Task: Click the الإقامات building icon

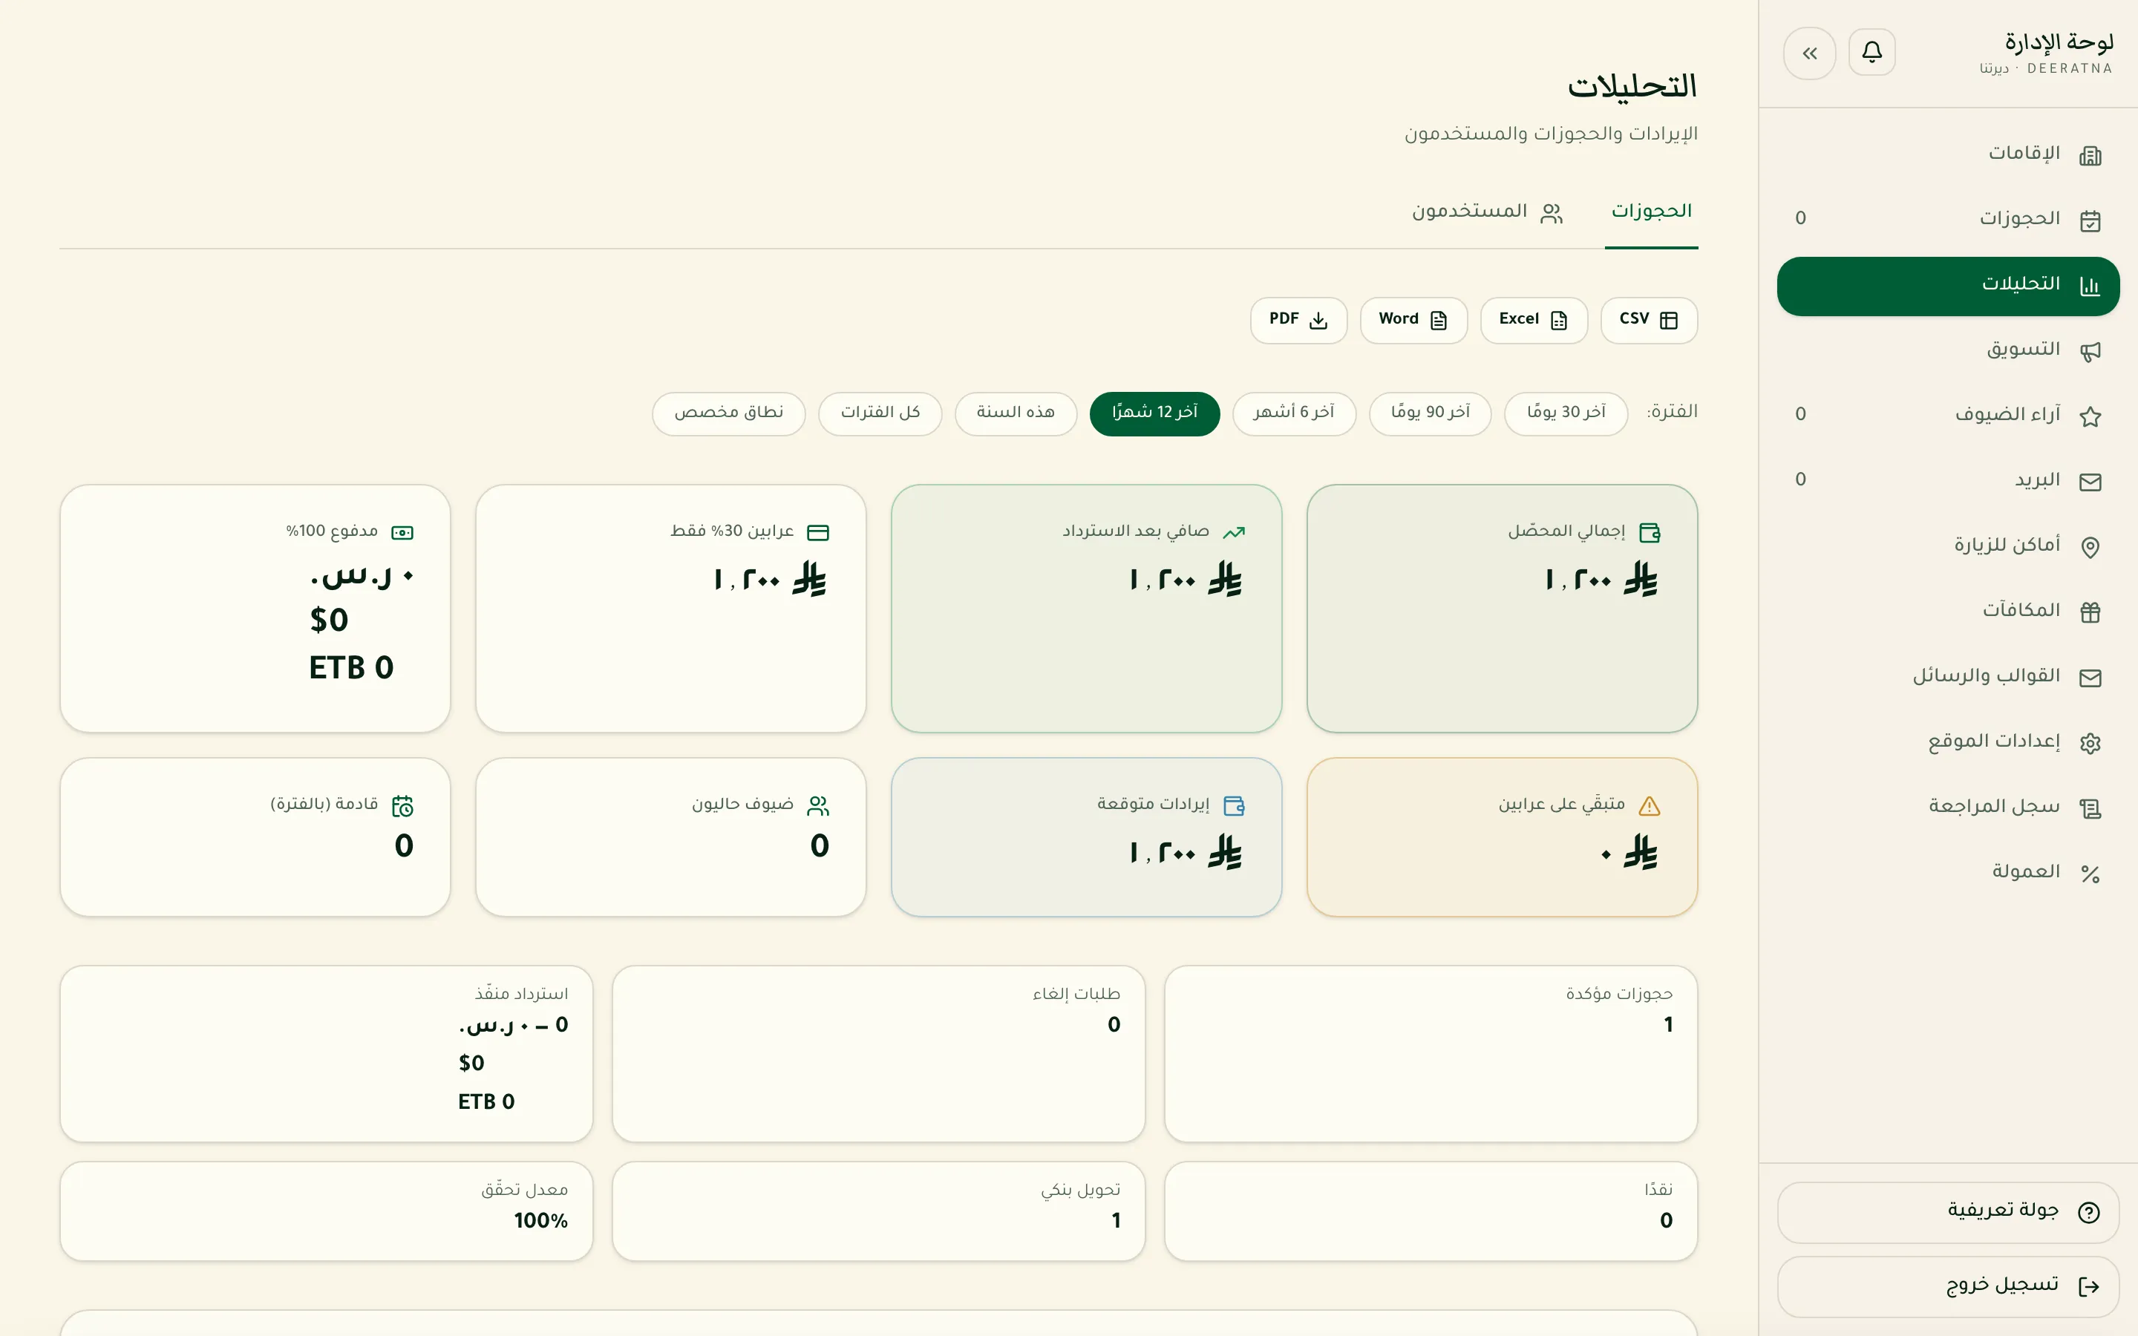Action: tap(2090, 156)
